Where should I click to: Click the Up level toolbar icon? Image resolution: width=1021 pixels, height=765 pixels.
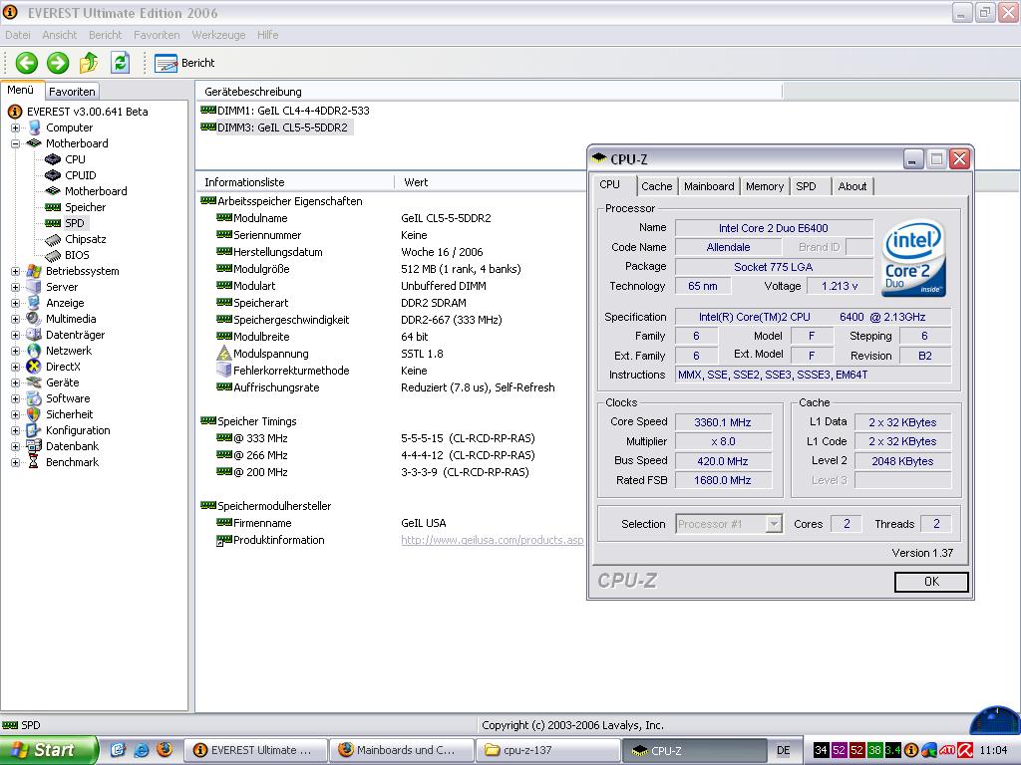[89, 63]
